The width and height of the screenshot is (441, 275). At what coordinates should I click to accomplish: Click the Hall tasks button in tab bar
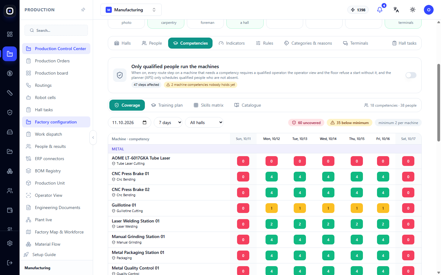pyautogui.click(x=404, y=43)
